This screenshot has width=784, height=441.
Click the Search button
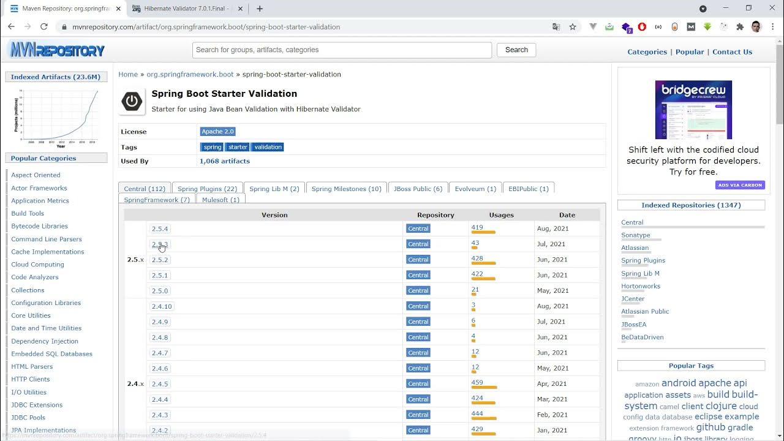tap(516, 50)
